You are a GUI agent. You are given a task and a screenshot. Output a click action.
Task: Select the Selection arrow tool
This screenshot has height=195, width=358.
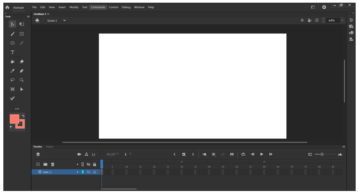pos(12,24)
